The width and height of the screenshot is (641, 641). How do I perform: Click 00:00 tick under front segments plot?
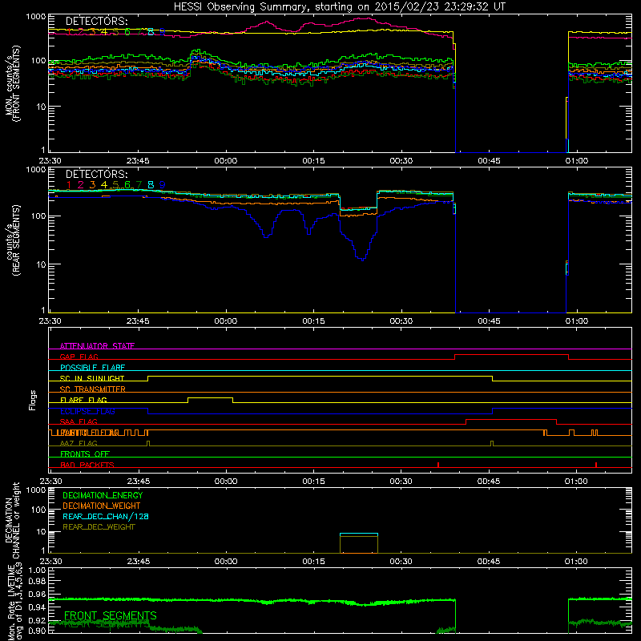click(x=226, y=161)
